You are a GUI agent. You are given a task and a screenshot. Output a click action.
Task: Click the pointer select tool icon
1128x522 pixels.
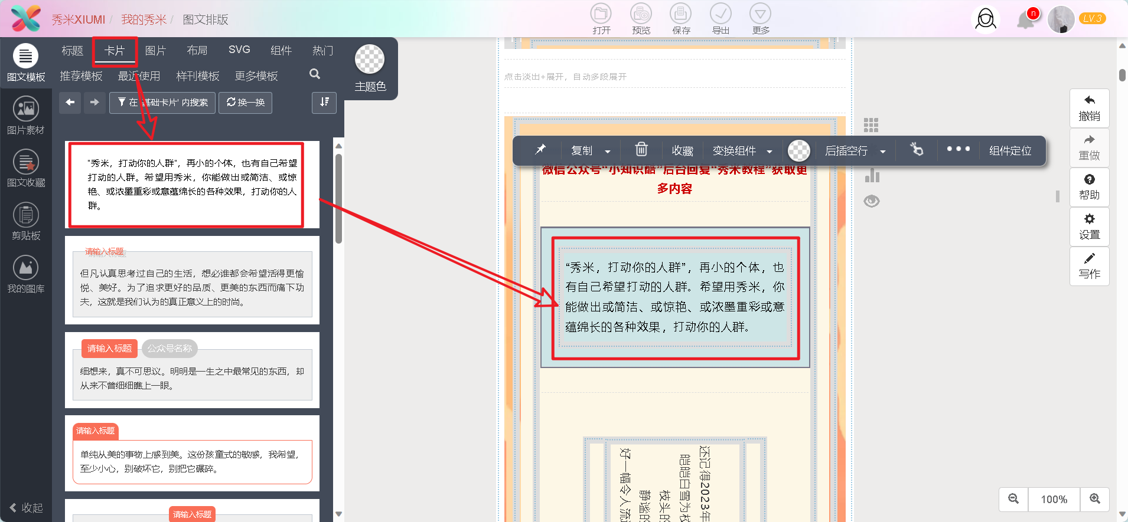coord(917,149)
